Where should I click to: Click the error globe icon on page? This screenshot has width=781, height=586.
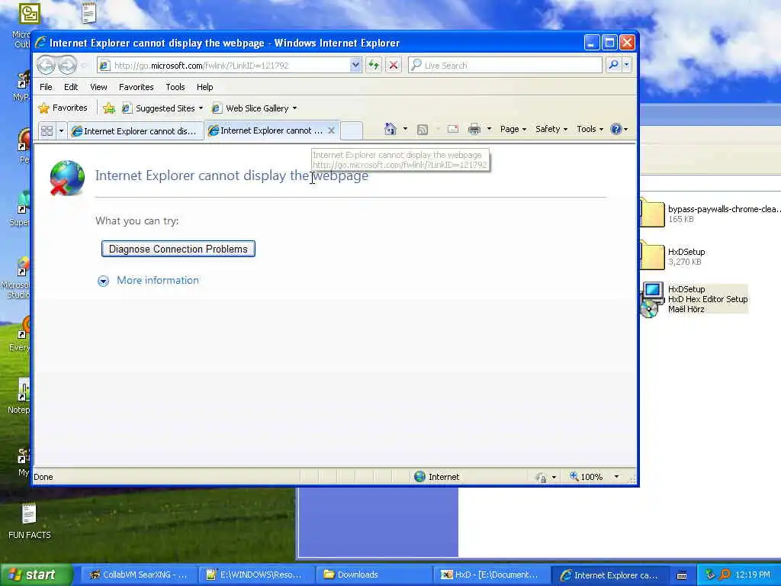point(67,177)
